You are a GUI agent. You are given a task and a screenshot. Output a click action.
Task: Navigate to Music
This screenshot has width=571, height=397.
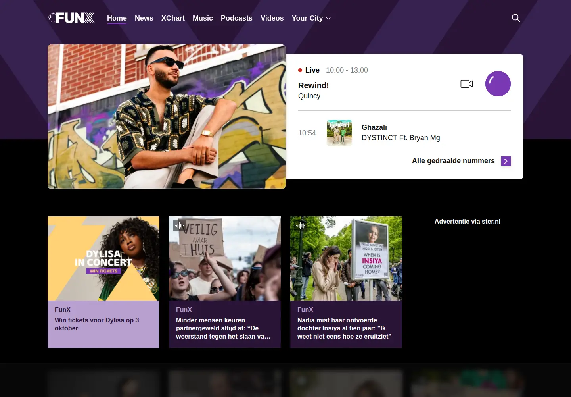click(x=203, y=18)
